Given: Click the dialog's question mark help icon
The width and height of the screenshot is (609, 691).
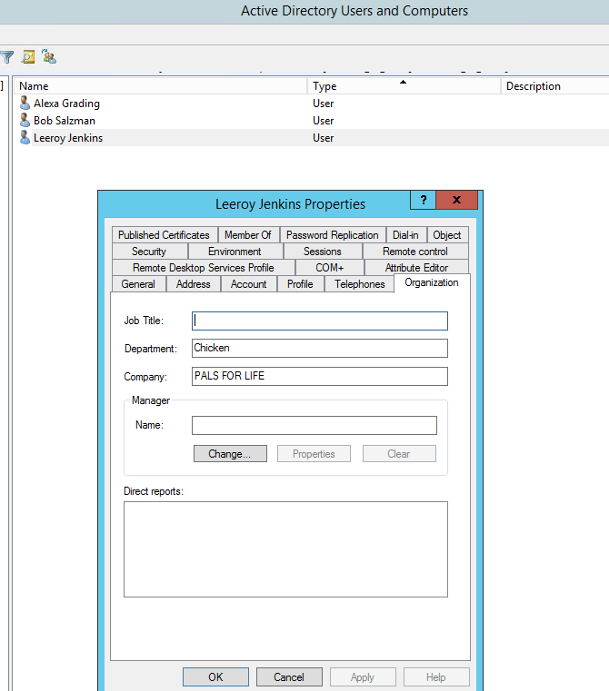Looking at the screenshot, I should coord(423,201).
